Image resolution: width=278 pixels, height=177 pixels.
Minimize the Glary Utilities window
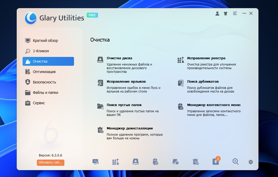coord(244,14)
